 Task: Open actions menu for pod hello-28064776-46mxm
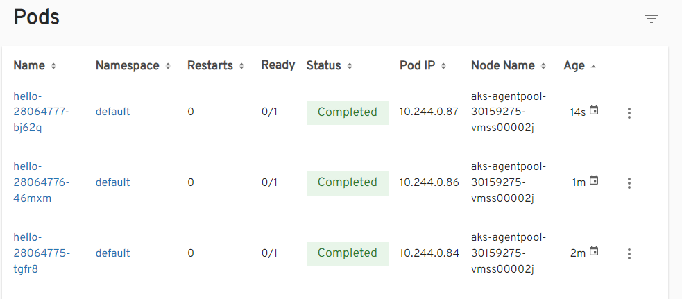(x=629, y=183)
